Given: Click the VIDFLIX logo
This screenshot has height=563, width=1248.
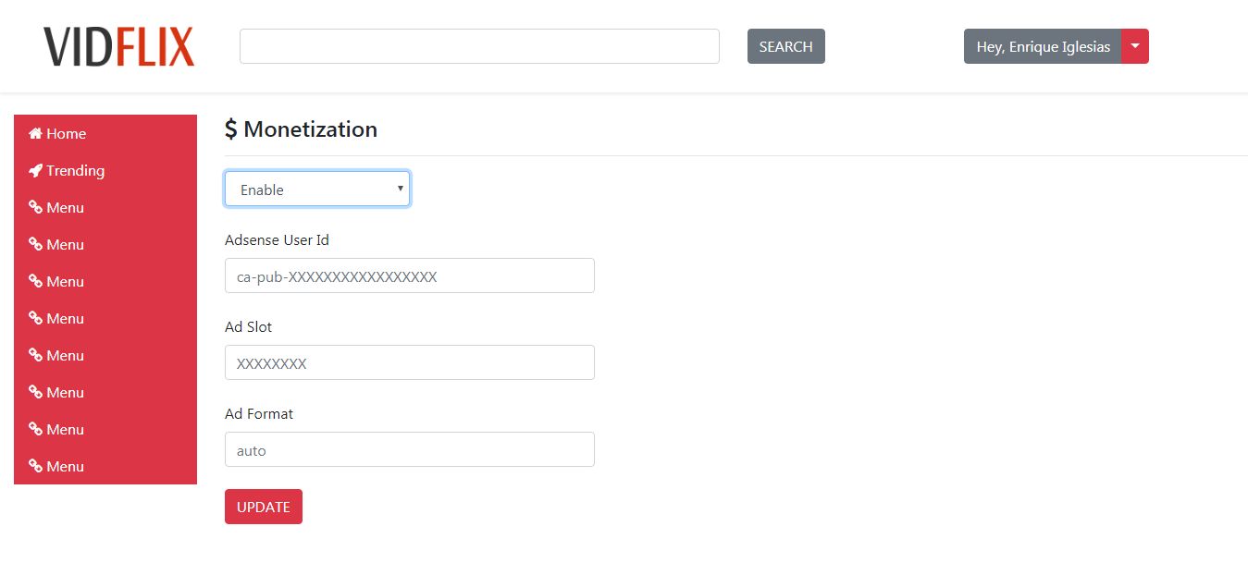Looking at the screenshot, I should 119,47.
